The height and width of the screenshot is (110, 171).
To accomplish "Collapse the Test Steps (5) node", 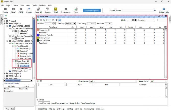I will pos(13,46).
